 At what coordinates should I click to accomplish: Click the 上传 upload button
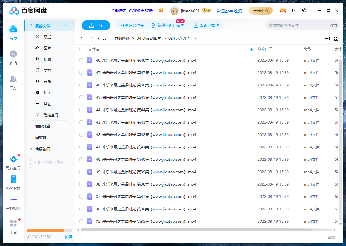click(96, 25)
